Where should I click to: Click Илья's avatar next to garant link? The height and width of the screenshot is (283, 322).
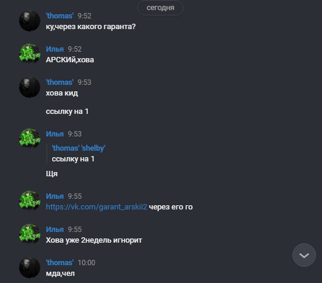point(30,201)
